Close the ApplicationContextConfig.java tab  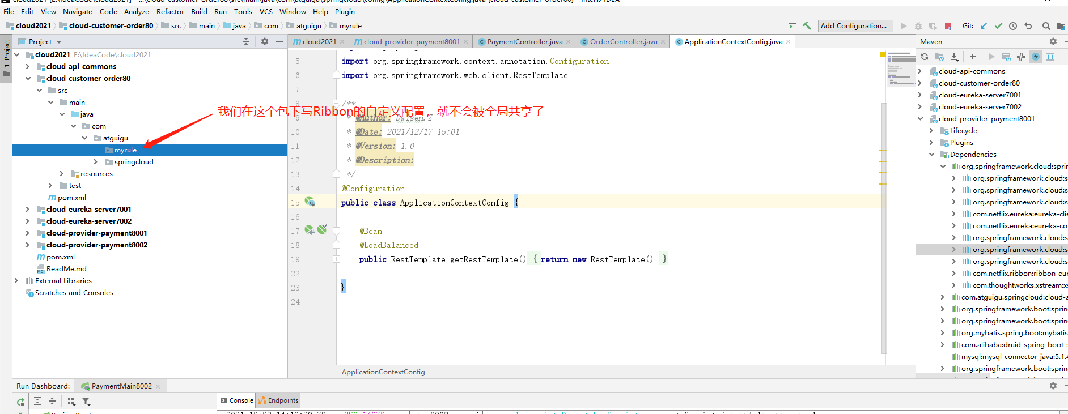(788, 41)
